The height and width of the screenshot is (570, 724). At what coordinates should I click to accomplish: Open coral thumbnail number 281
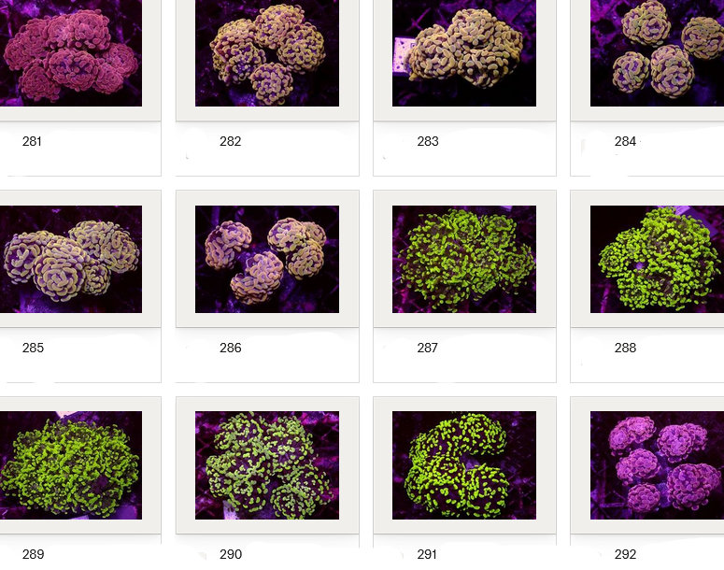click(71, 53)
